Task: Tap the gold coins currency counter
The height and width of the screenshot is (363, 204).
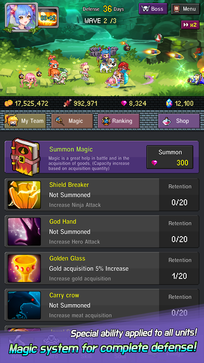Action: (26, 103)
